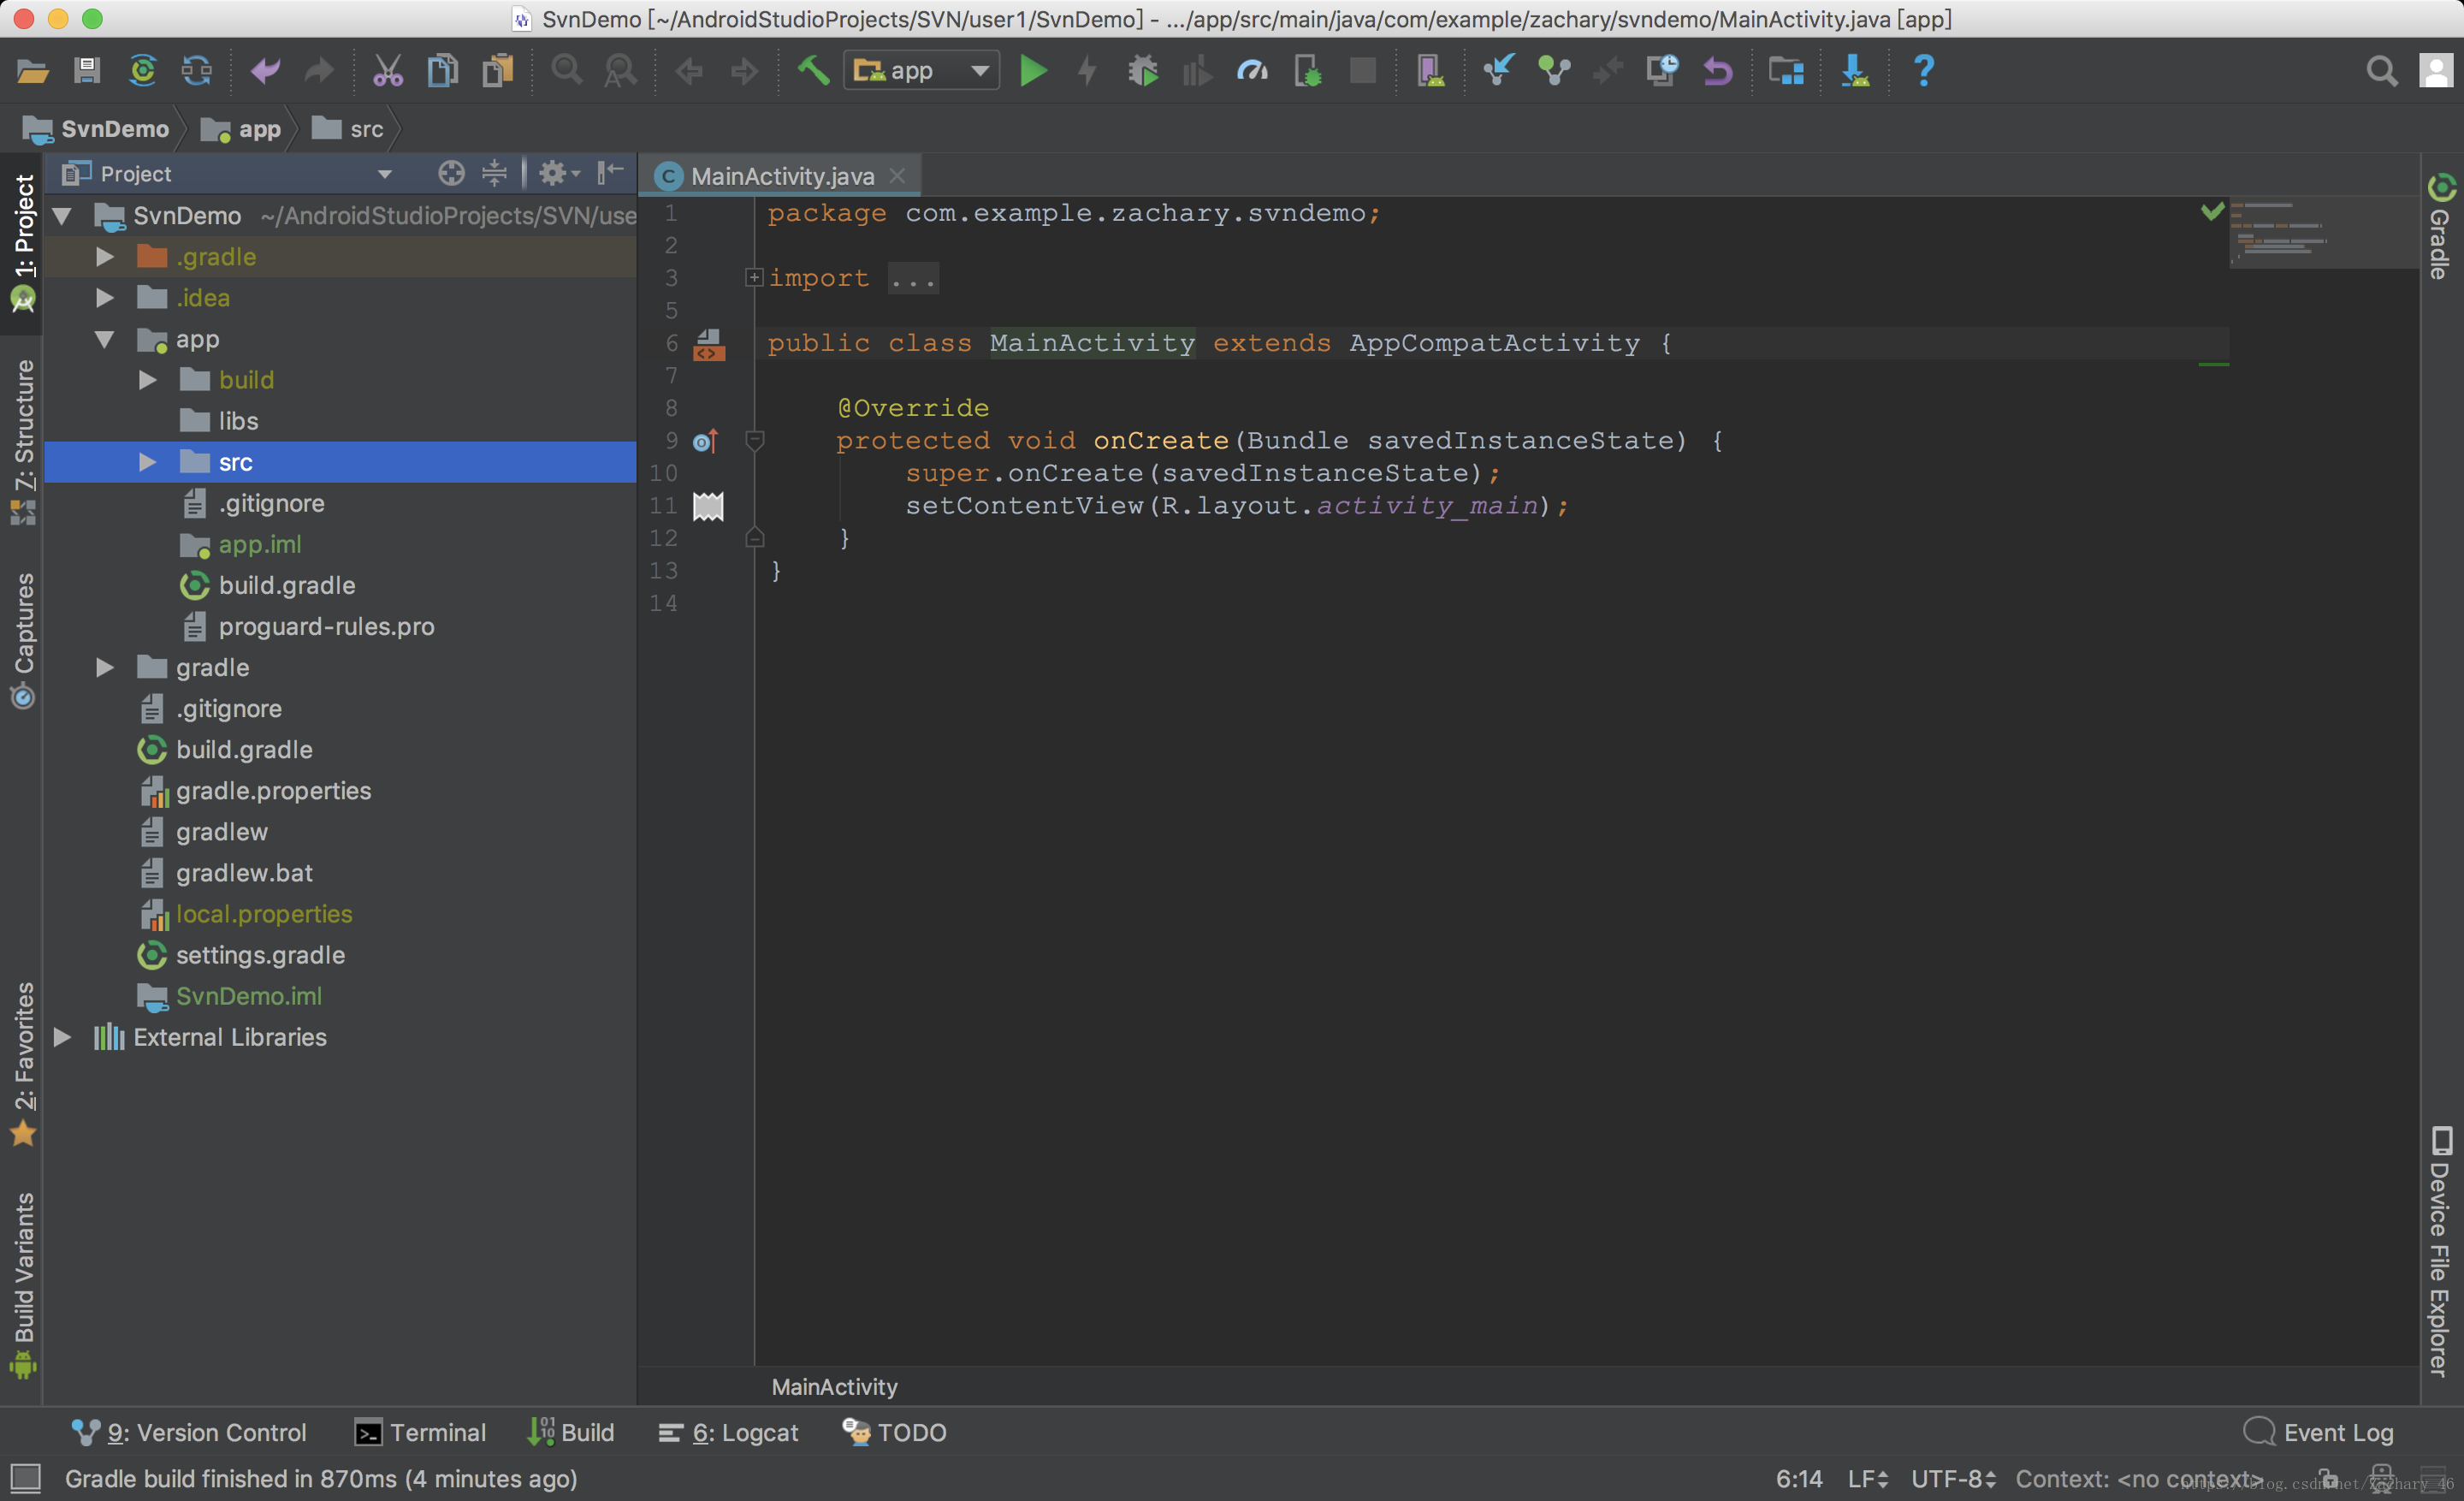Open the Terminal tab
Viewport: 2464px width, 1501px height.
click(420, 1433)
